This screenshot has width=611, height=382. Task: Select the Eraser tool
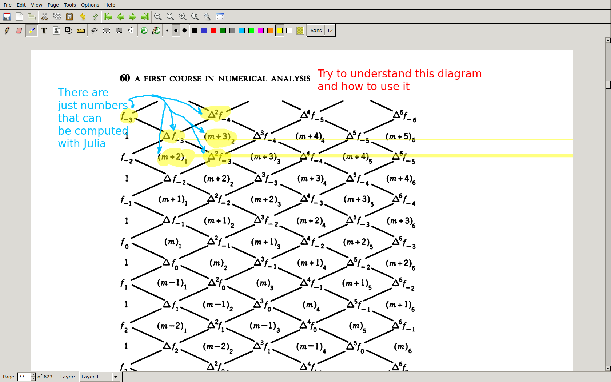tap(19, 31)
